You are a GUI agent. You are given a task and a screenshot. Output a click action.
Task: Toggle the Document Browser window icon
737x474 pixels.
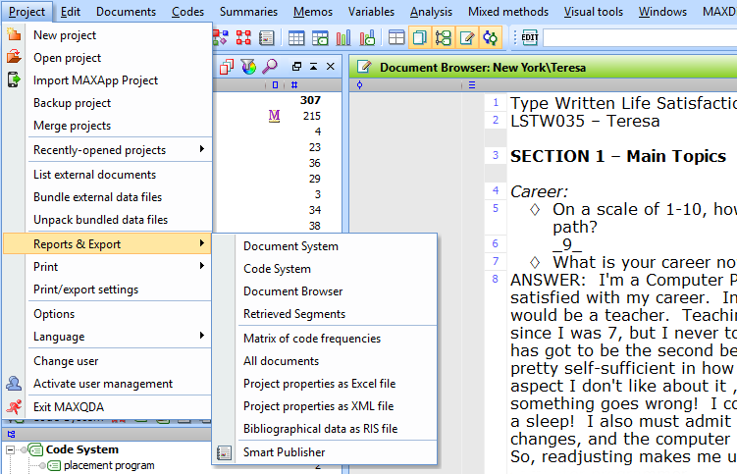[x=467, y=37]
